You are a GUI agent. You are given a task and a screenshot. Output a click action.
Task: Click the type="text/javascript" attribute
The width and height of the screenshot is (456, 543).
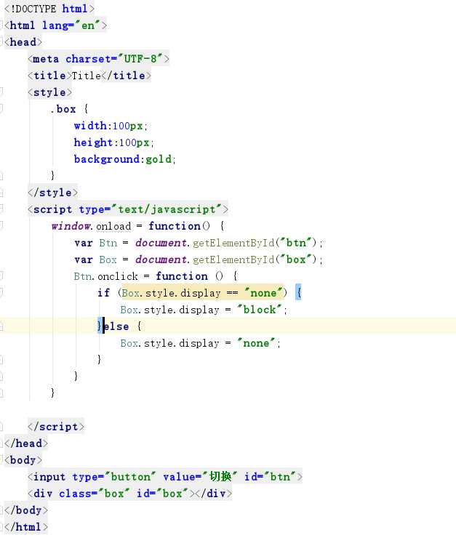(150, 209)
